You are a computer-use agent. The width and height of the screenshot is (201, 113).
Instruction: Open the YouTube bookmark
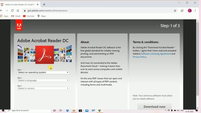(29, 16)
